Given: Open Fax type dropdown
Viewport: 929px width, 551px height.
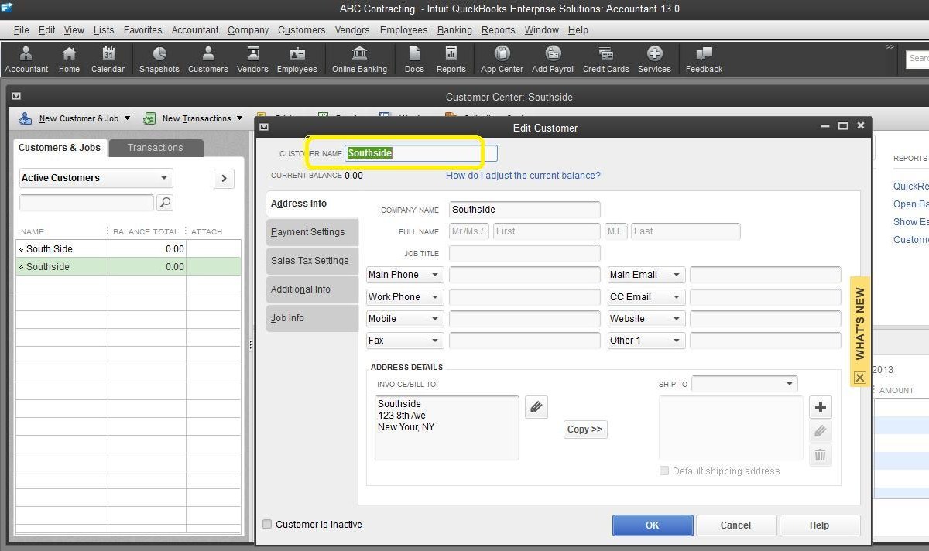Looking at the screenshot, I should coord(404,340).
